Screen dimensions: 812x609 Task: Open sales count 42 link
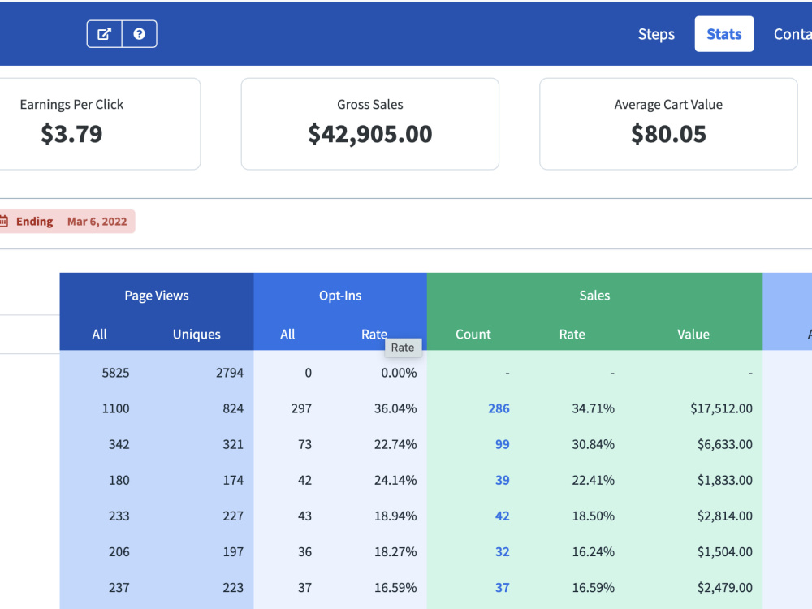click(x=503, y=516)
